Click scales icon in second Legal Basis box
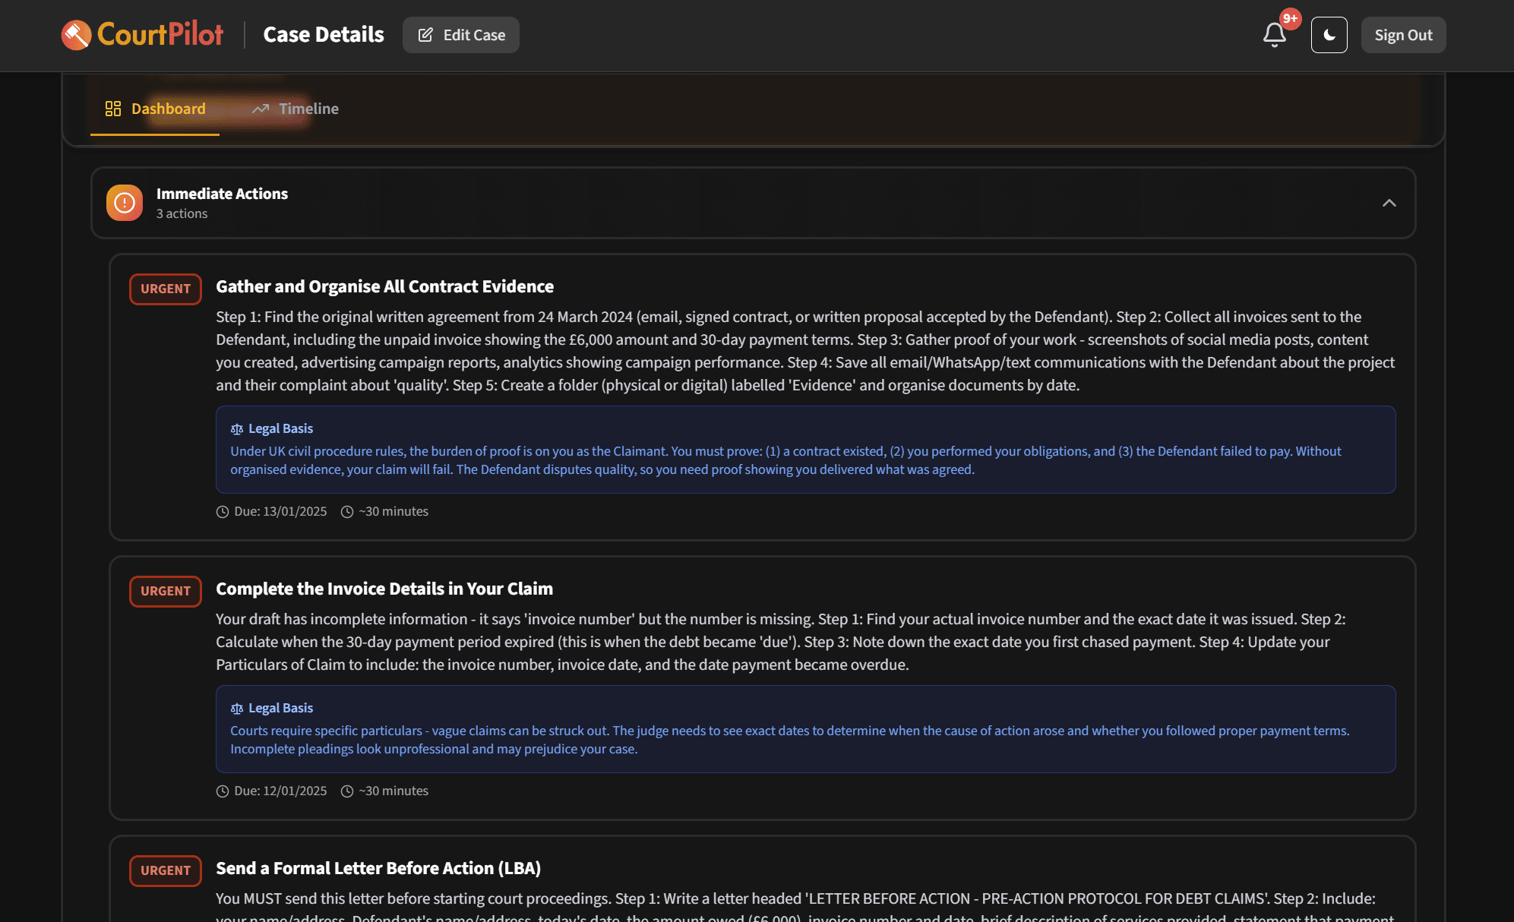 237,709
